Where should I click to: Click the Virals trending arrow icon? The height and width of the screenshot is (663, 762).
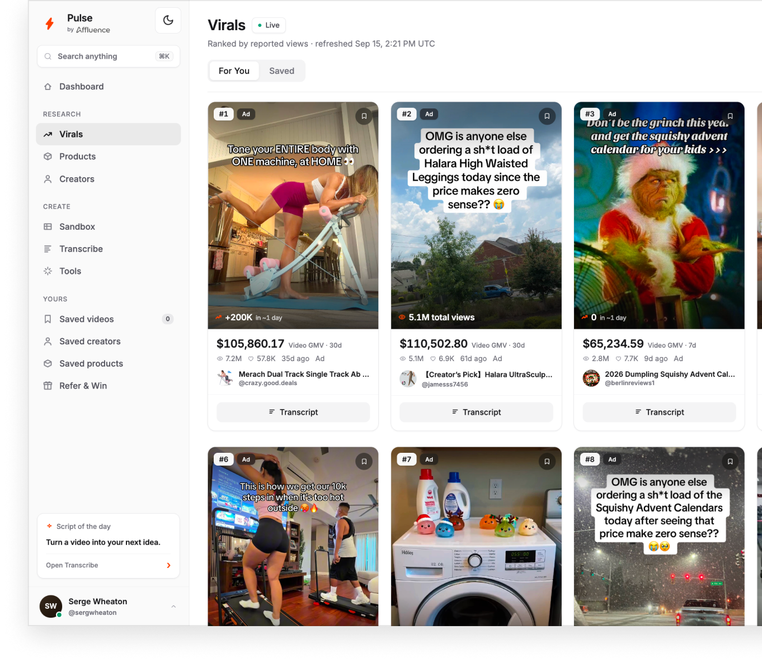pos(48,134)
